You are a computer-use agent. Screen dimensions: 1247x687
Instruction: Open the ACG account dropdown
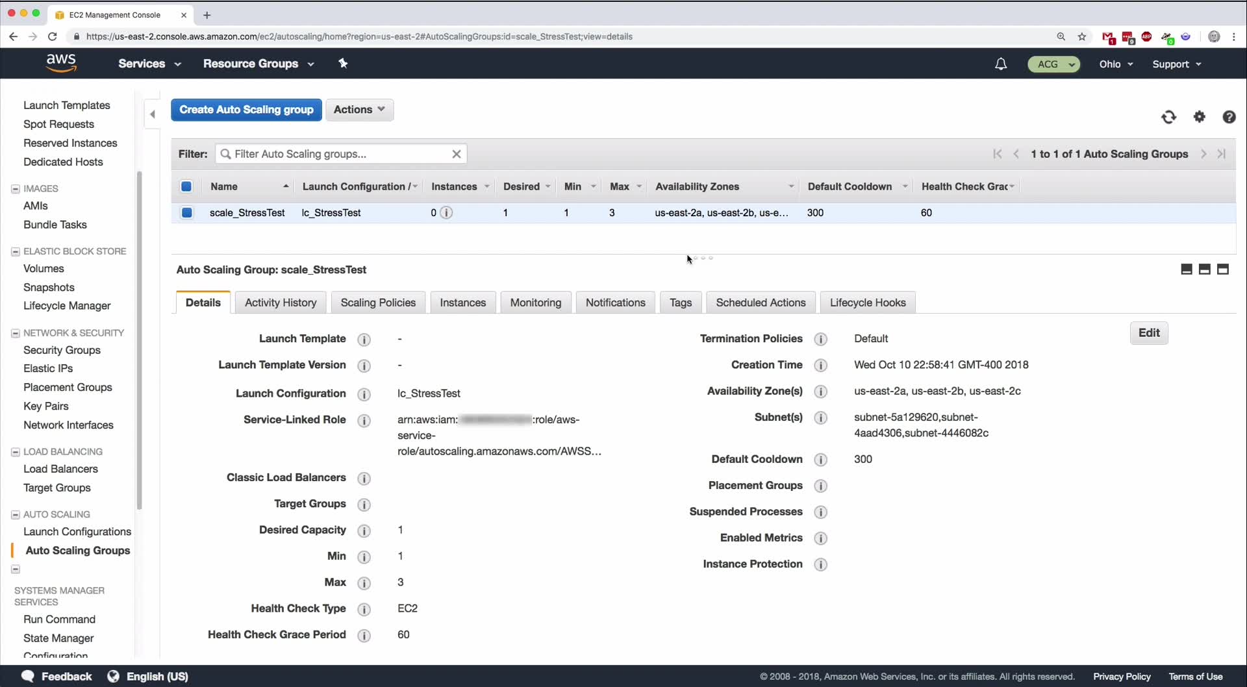[1053, 64]
